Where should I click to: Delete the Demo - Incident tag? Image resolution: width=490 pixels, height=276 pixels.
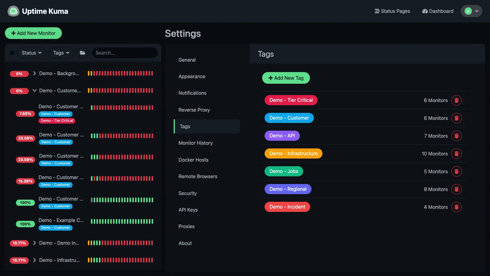point(456,207)
